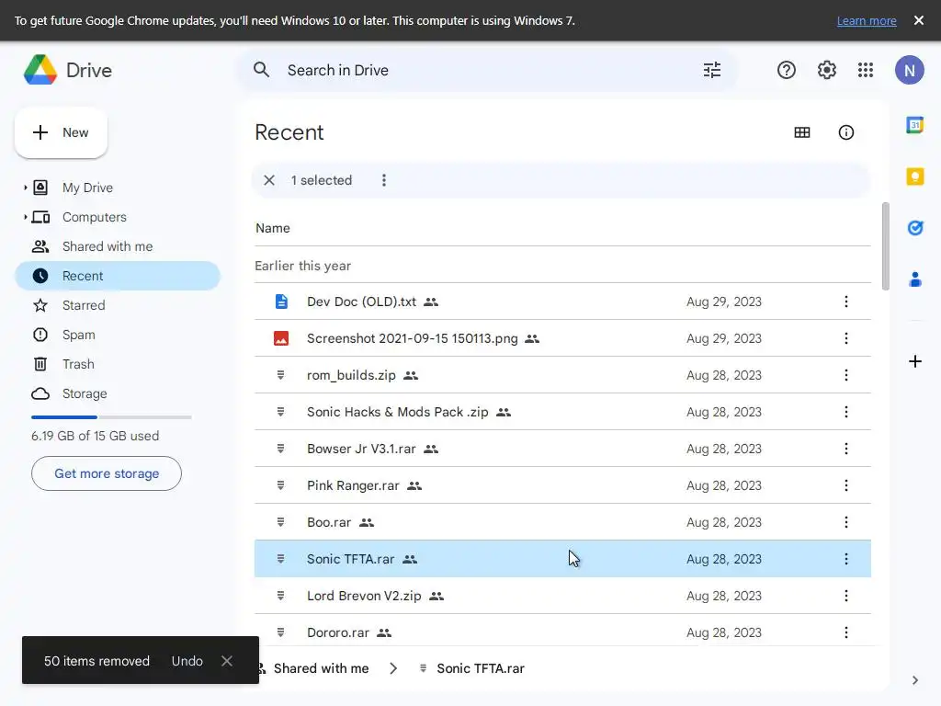
Task: Undo the 50 items removed
Action: click(x=187, y=661)
